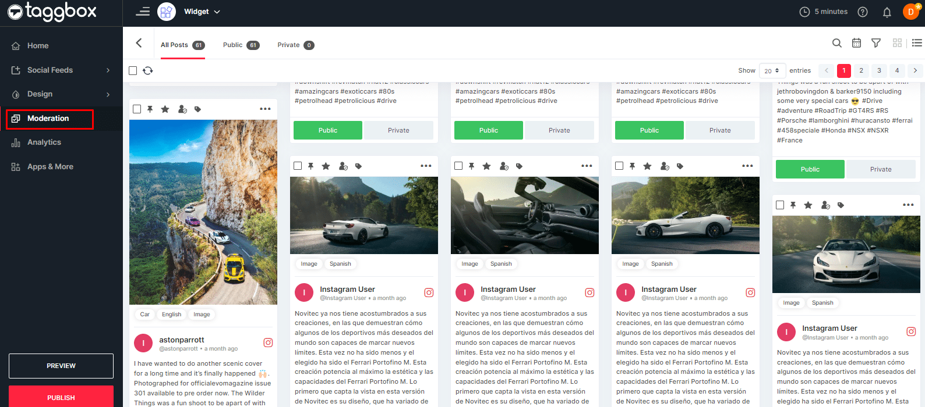The height and width of the screenshot is (407, 925).
Task: Check the far-right white Ferrari post checkbox
Action: click(780, 205)
